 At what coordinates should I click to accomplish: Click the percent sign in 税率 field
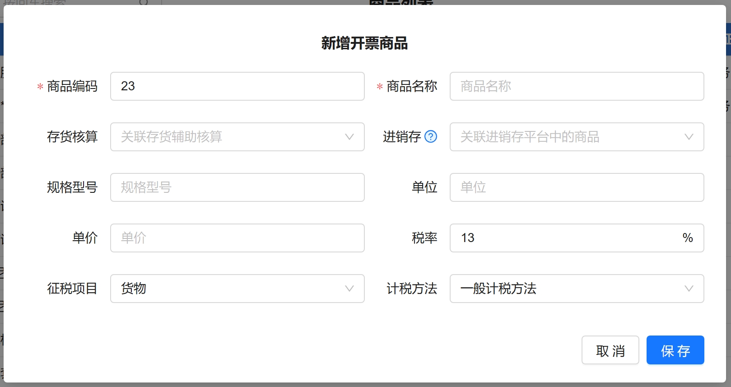click(687, 238)
